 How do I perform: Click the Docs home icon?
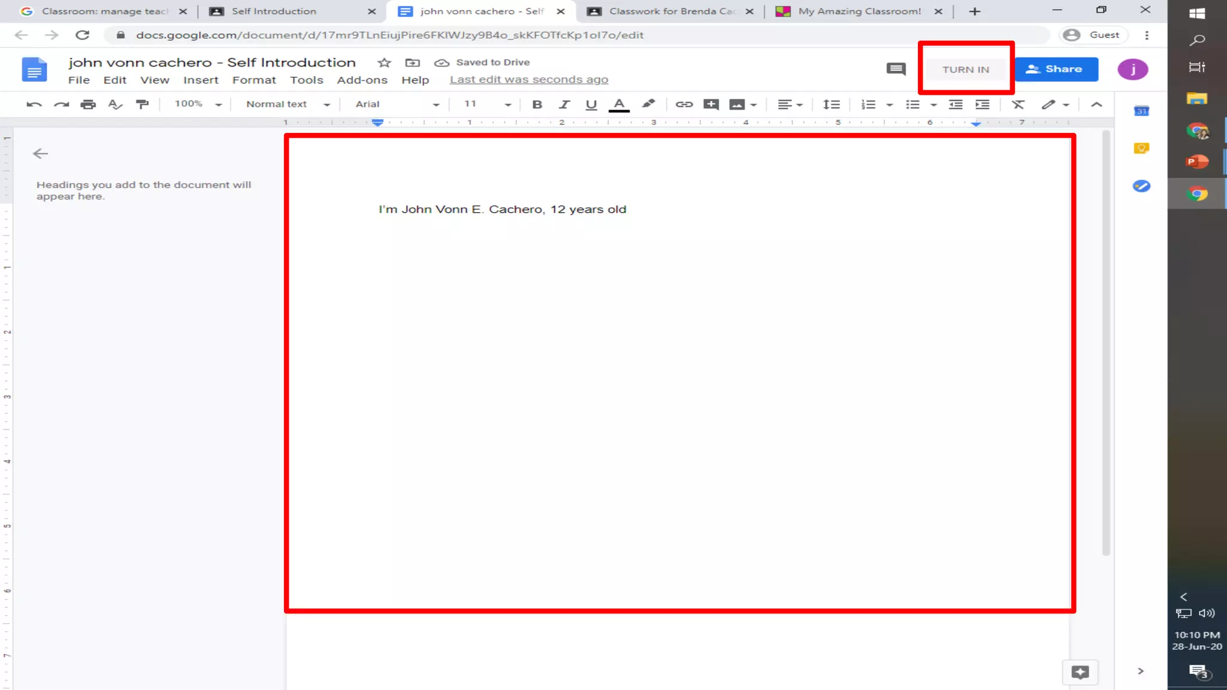[x=34, y=69]
